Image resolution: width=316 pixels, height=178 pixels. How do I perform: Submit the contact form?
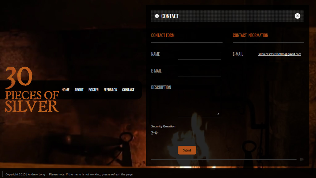tap(187, 150)
